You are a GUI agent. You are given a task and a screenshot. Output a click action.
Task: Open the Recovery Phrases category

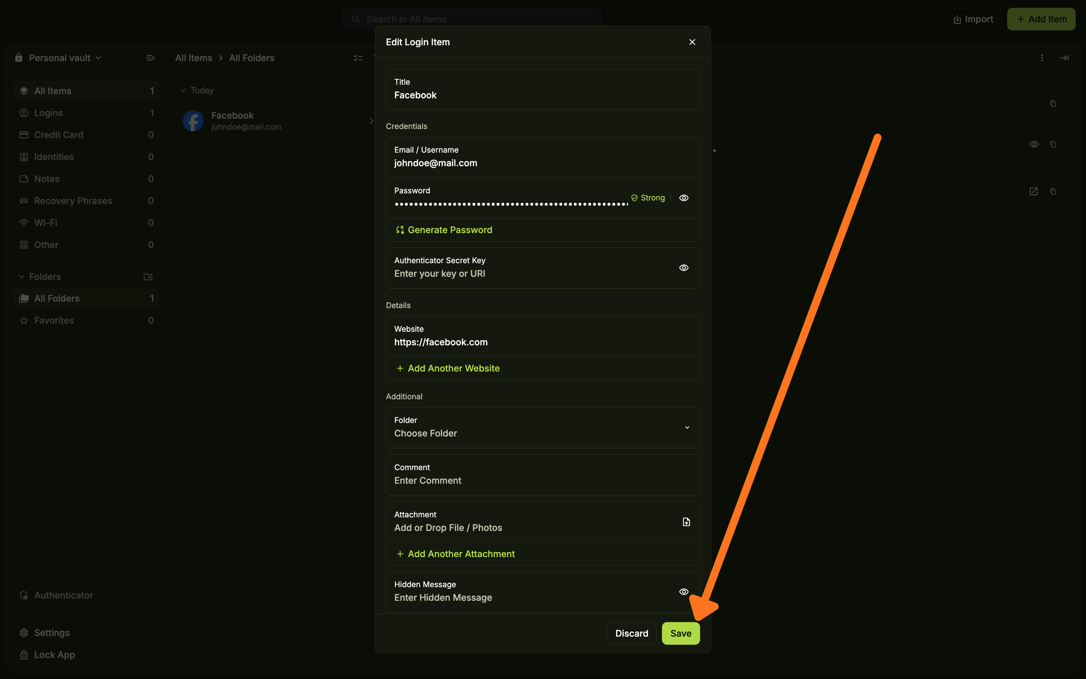tap(86, 201)
